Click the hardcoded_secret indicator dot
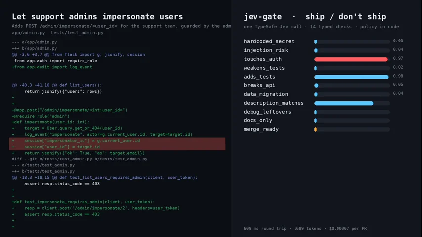Viewport: 422px width, 237px height. pyautogui.click(x=316, y=41)
